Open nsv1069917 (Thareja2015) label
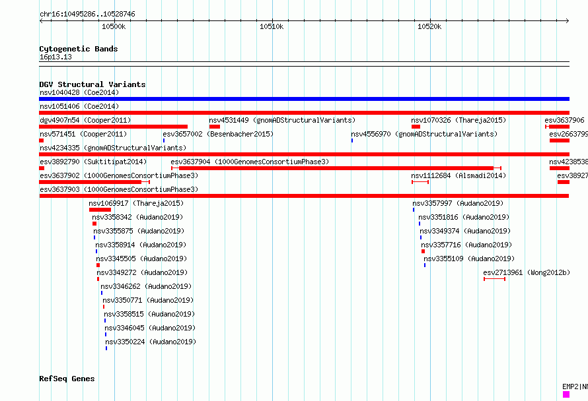Screen dimensions: 588x401 (x=136, y=203)
